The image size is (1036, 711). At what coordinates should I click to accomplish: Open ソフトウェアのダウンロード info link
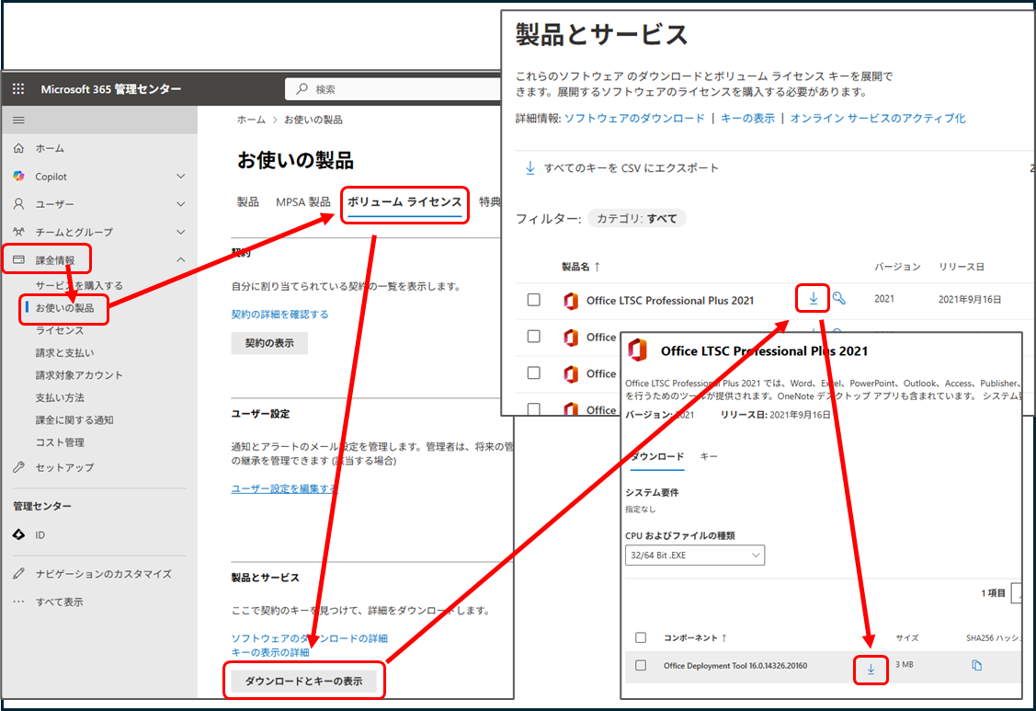(x=635, y=119)
